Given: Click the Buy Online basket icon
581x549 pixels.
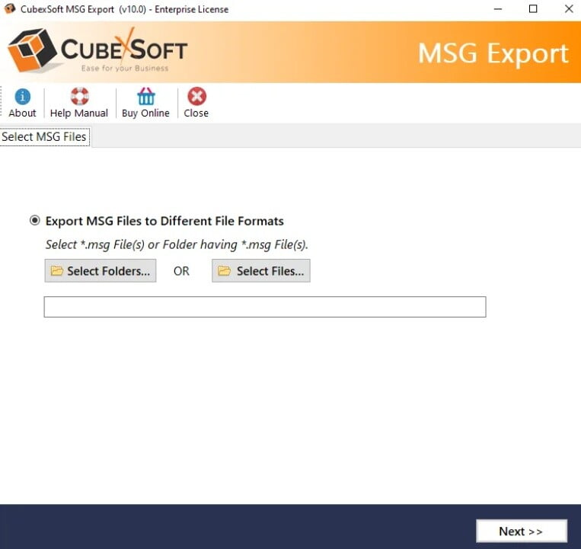Looking at the screenshot, I should coord(146,96).
